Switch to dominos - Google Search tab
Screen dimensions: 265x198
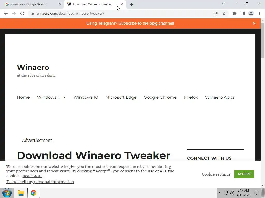point(32,4)
